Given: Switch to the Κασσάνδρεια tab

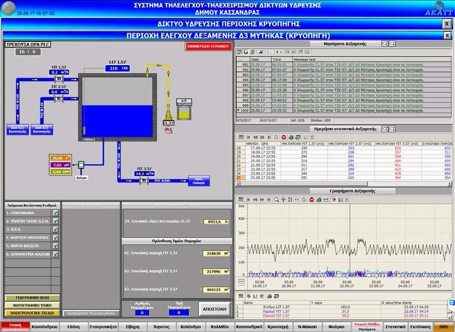Looking at the screenshot, I should [45, 327].
